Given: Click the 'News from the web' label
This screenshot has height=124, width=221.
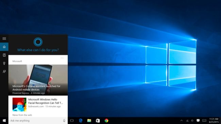Looking at the screenshot, I should (x=22, y=115).
